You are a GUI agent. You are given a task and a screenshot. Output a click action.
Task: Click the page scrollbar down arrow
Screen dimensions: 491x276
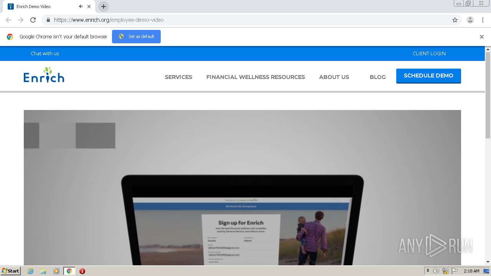(488, 262)
